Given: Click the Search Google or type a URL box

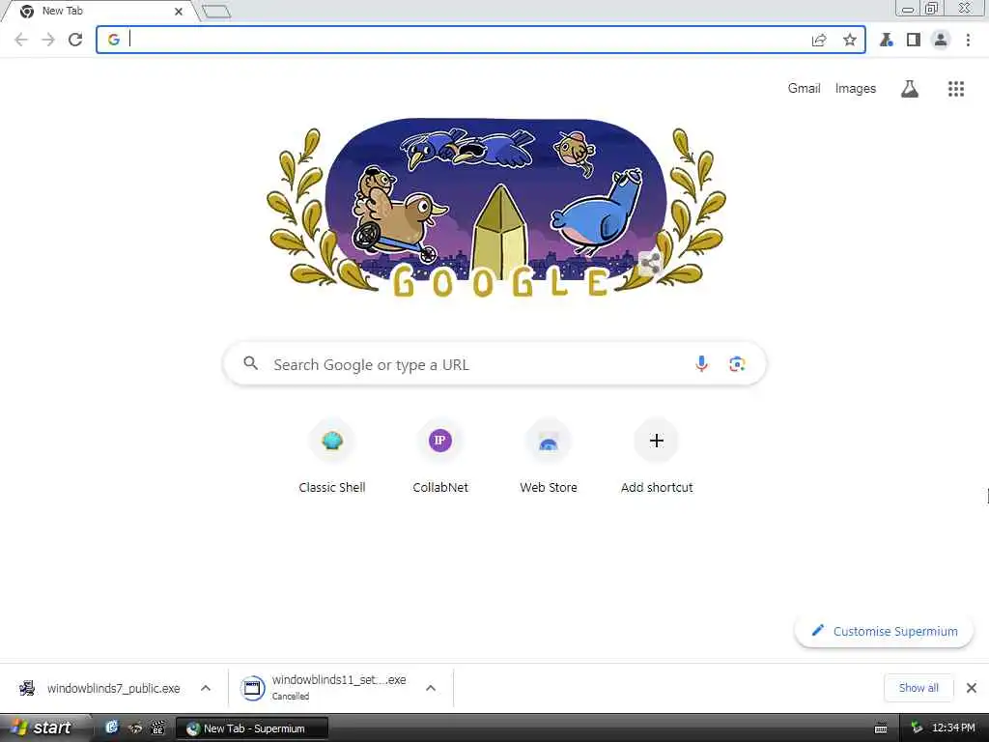Looking at the screenshot, I should pos(494,364).
